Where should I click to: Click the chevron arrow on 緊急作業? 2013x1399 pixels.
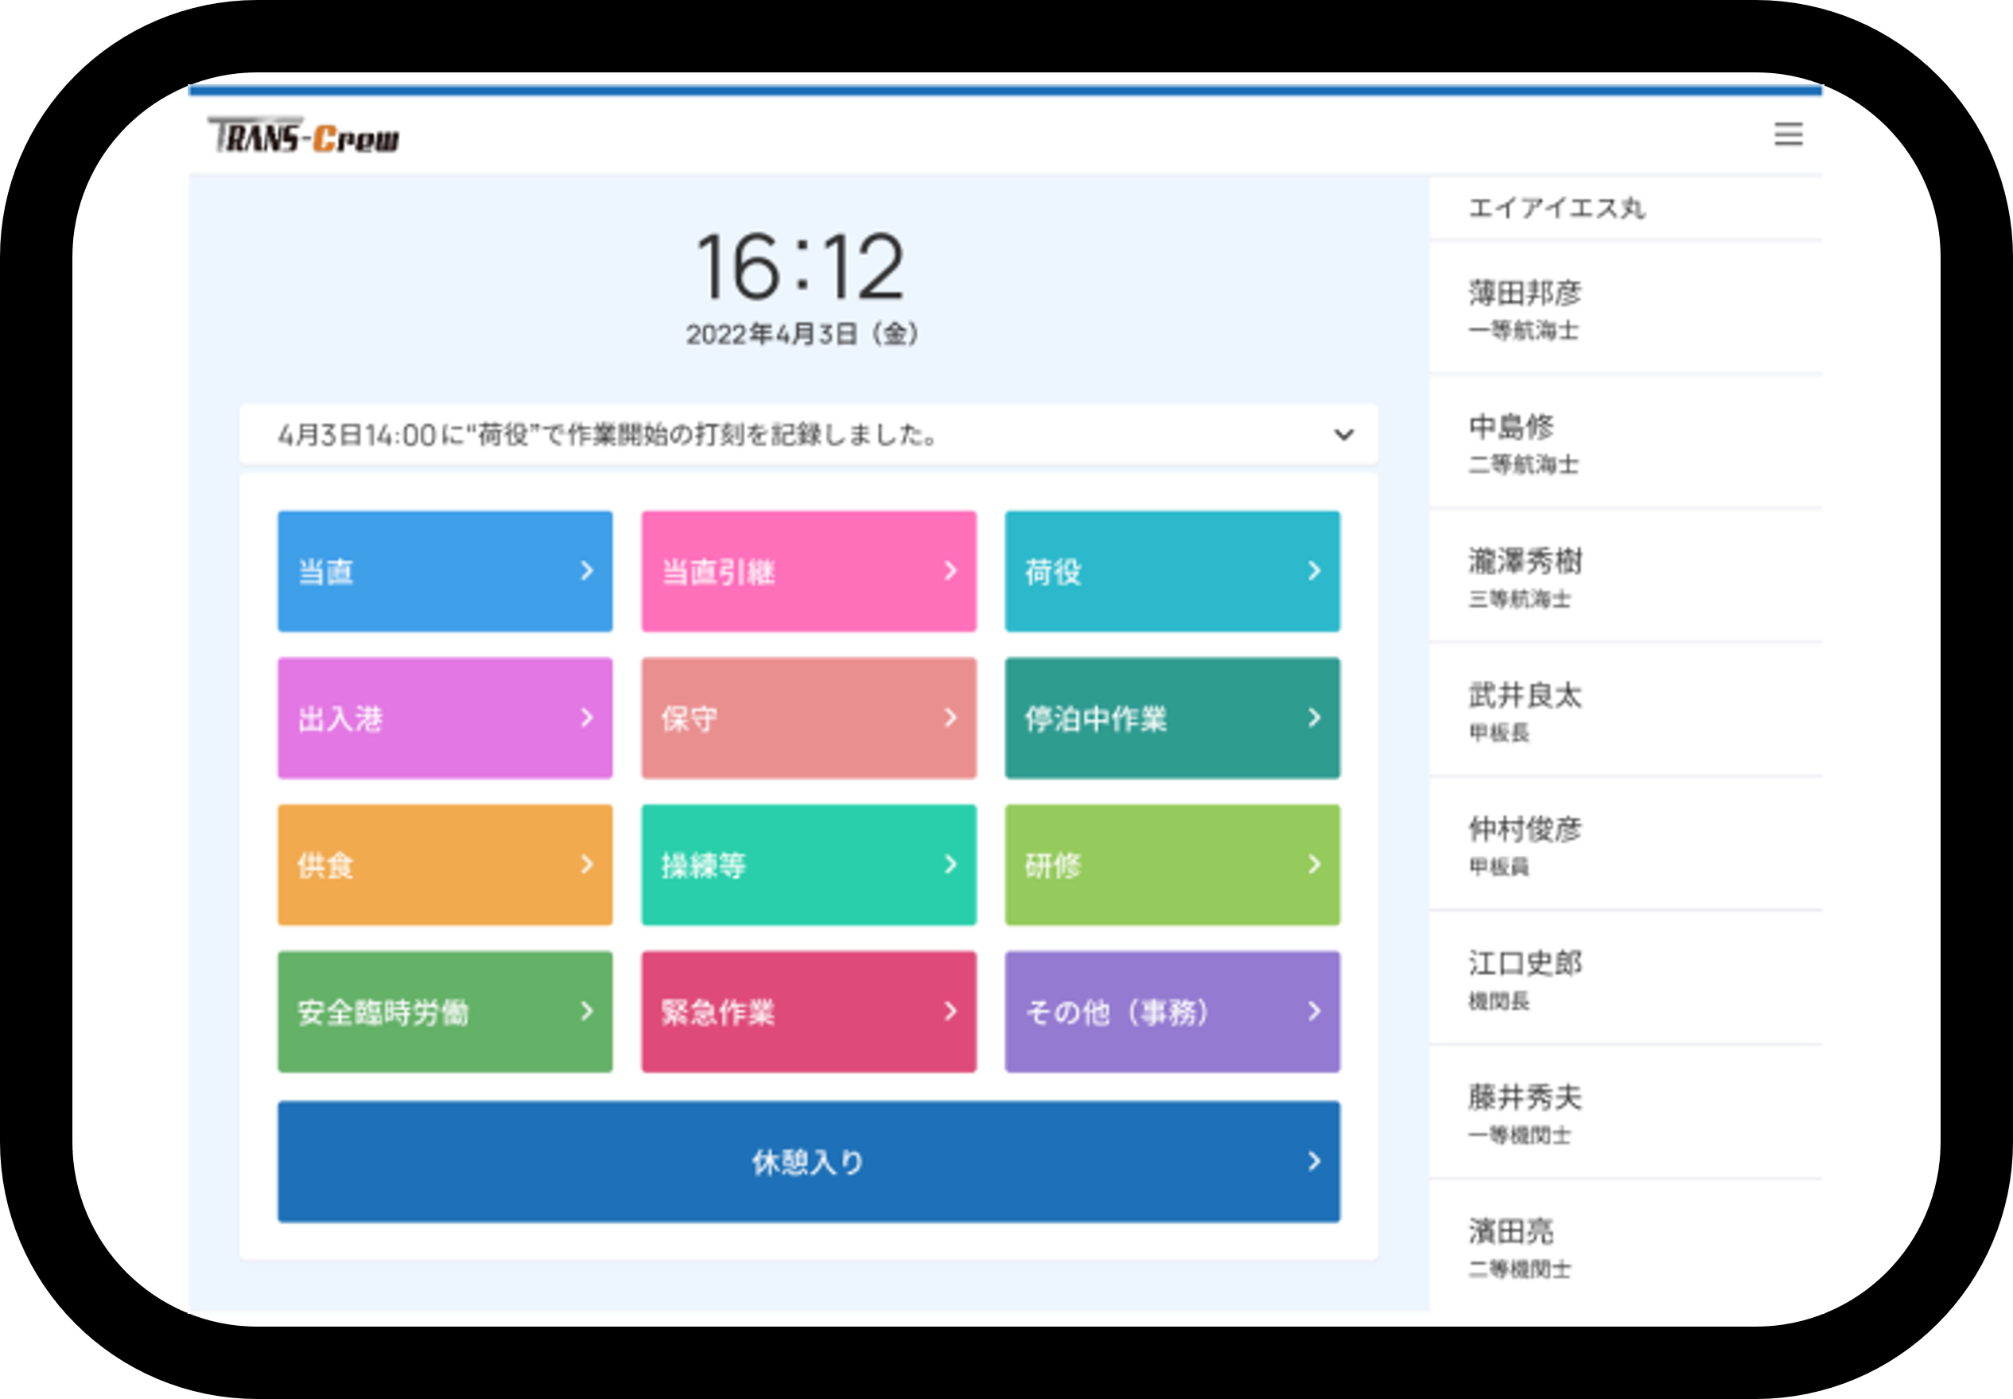click(x=951, y=1012)
